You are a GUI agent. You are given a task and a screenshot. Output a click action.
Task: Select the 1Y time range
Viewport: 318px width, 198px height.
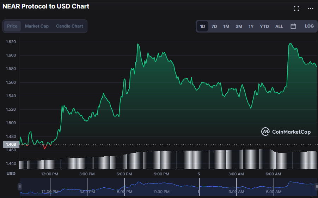(251, 26)
